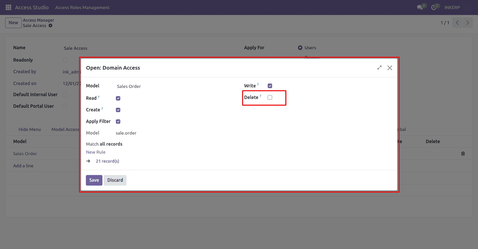
Task: Disable the Apply Filter checkbox
Action: coord(118,121)
